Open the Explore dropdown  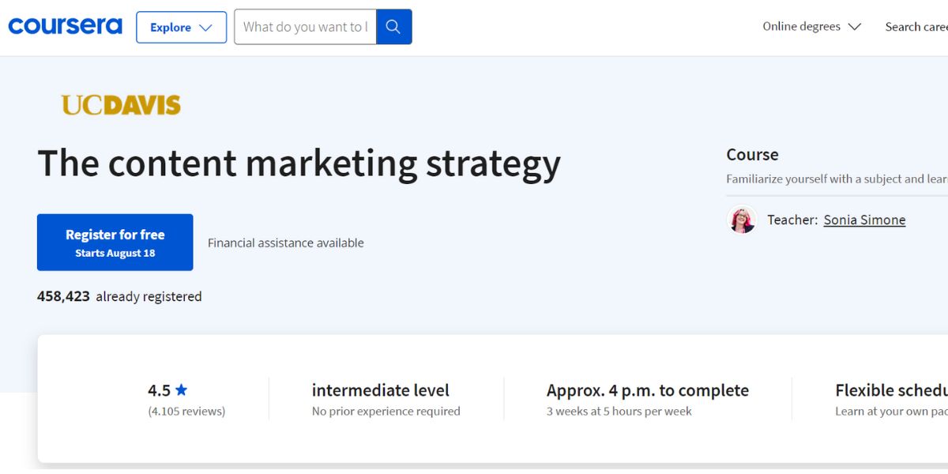pyautogui.click(x=181, y=27)
